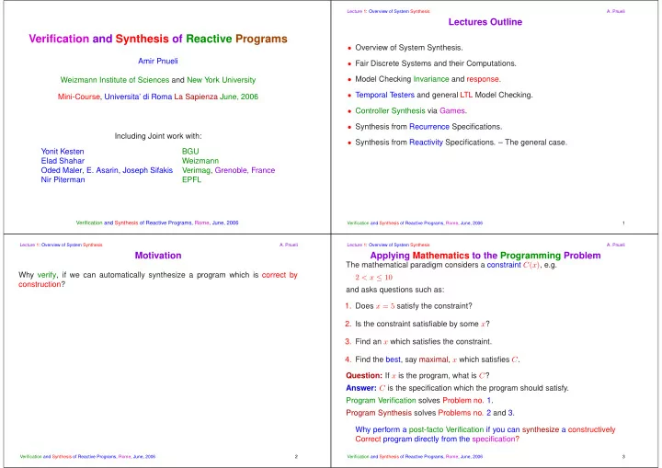The image size is (662, 468).
Task: Click the title 'Verification and Synthesis of Reactive Programs'
Action: click(158, 39)
